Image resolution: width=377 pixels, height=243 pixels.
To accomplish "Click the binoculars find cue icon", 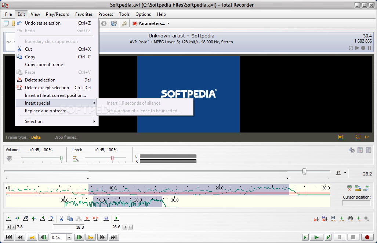I will (350, 219).
